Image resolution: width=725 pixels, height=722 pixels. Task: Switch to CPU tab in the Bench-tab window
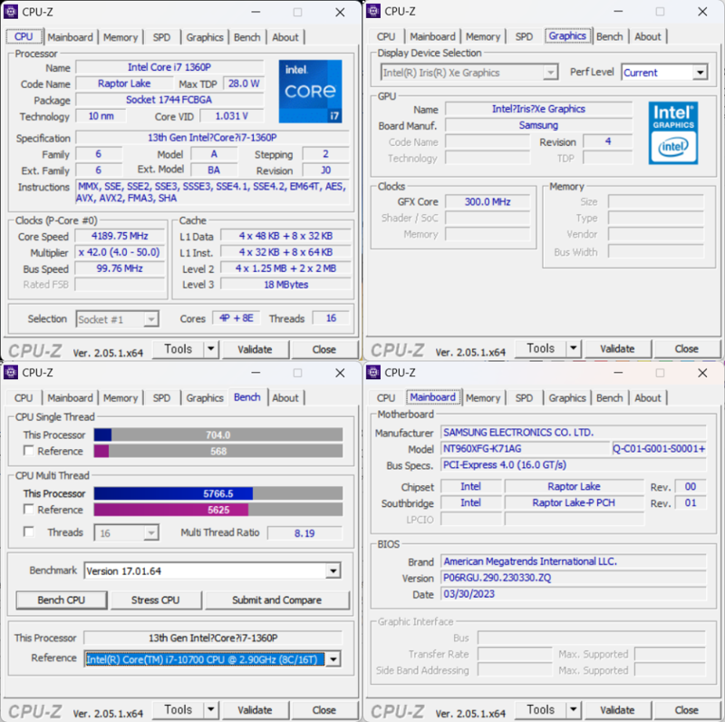24,398
